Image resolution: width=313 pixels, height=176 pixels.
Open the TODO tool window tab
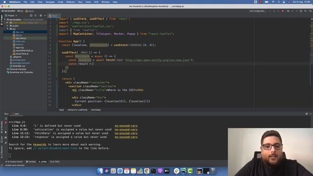[x=55, y=162]
